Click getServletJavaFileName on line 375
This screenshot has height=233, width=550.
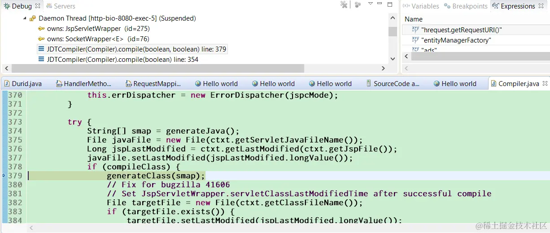click(294, 140)
